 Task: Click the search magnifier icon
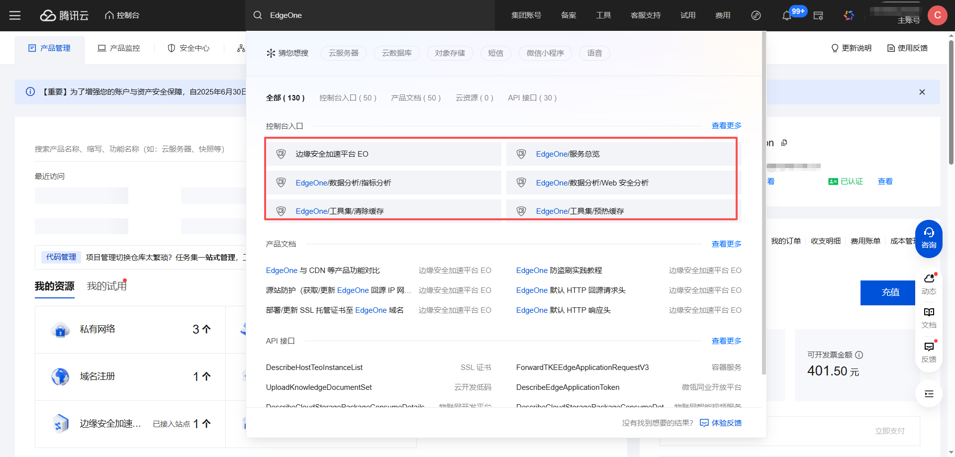pyautogui.click(x=258, y=15)
